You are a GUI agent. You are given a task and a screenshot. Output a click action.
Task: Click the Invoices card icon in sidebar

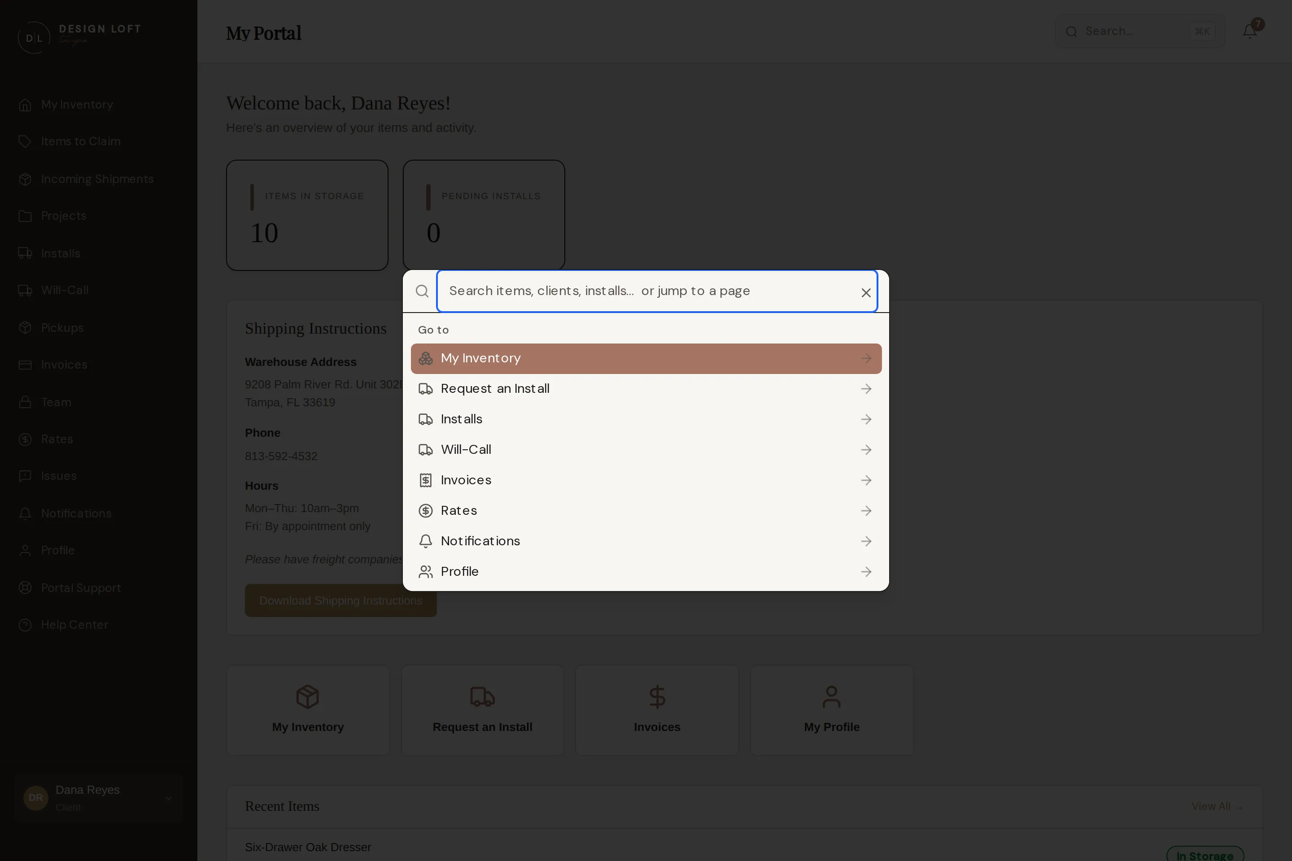(25, 365)
